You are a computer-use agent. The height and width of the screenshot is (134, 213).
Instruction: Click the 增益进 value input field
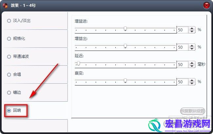[183, 30]
